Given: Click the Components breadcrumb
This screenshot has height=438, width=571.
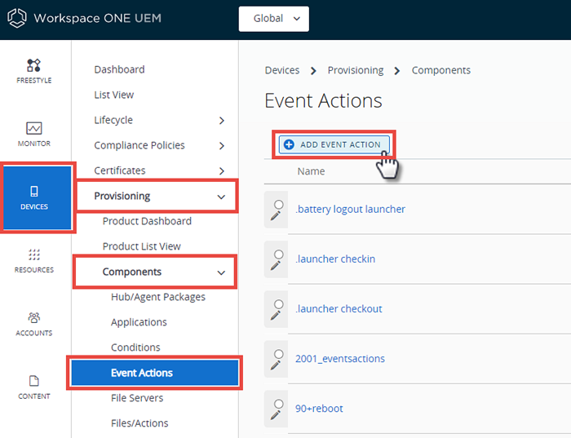Looking at the screenshot, I should pos(441,70).
